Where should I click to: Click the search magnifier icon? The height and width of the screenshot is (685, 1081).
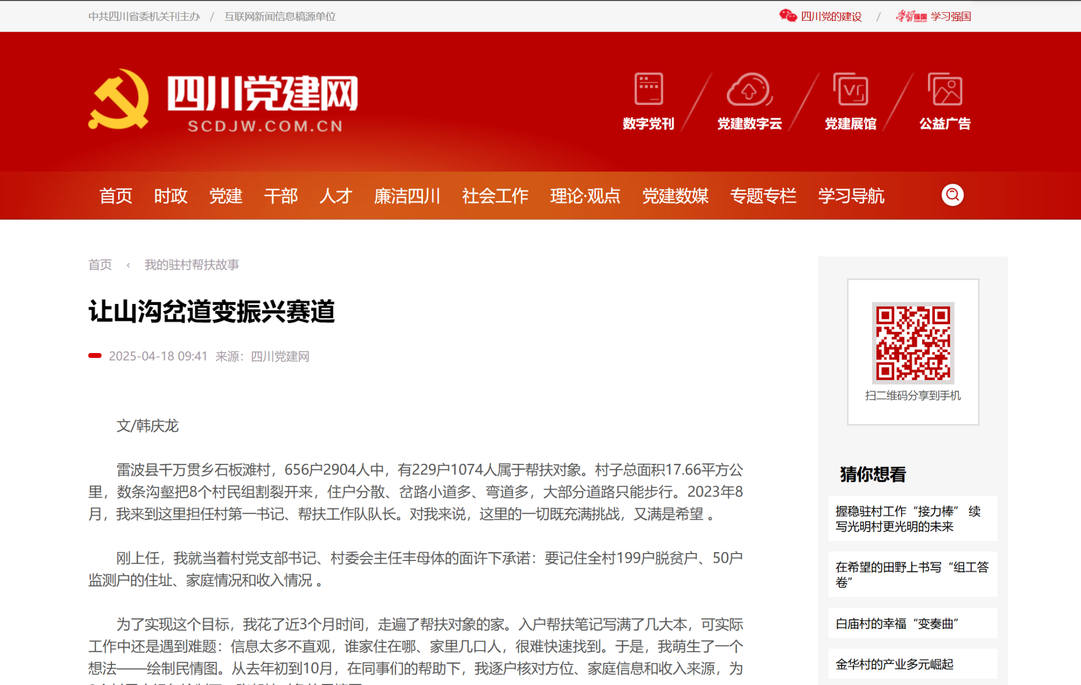953,195
